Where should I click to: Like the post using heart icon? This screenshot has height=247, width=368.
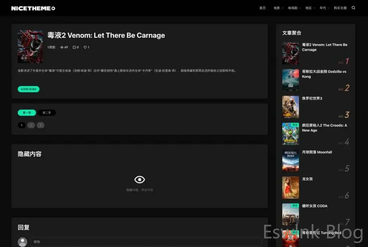(x=85, y=47)
